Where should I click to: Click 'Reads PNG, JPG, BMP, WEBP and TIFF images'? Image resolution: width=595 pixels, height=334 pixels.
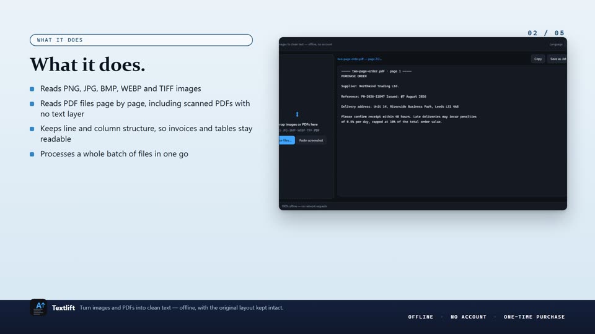tap(121, 88)
